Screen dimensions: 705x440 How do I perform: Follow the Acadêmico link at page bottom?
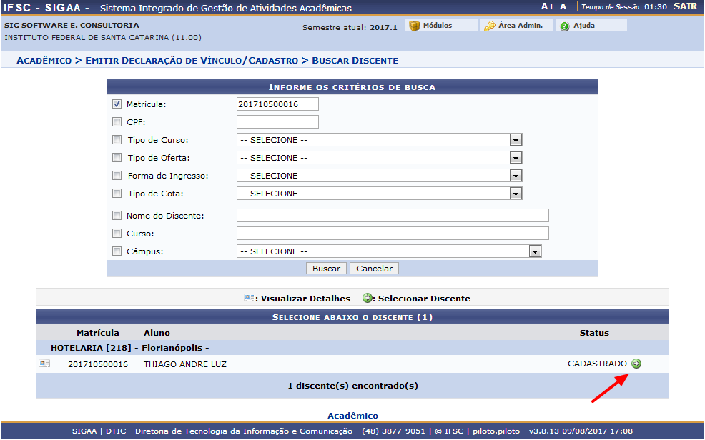point(352,416)
